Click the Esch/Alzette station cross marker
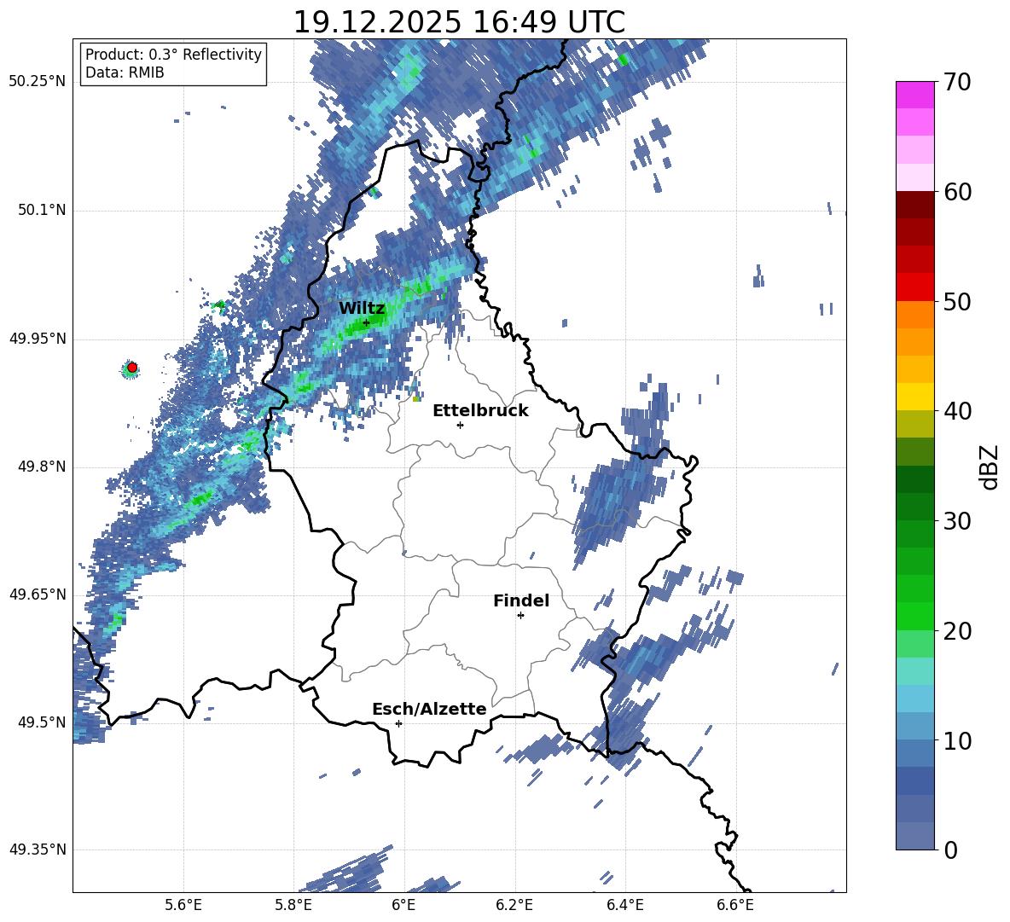Screen dimensions: 1010x922 coord(398,723)
